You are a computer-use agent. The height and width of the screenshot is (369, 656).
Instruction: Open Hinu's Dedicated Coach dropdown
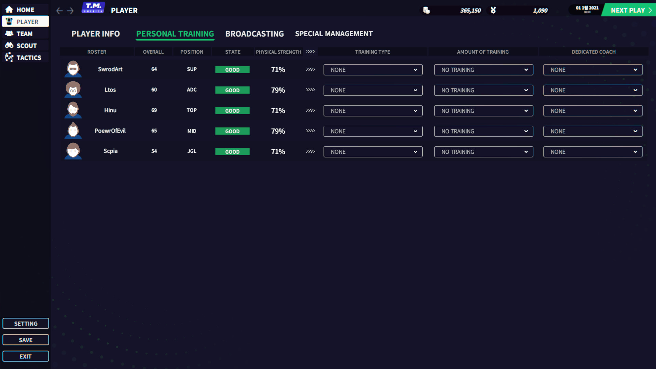[593, 111]
